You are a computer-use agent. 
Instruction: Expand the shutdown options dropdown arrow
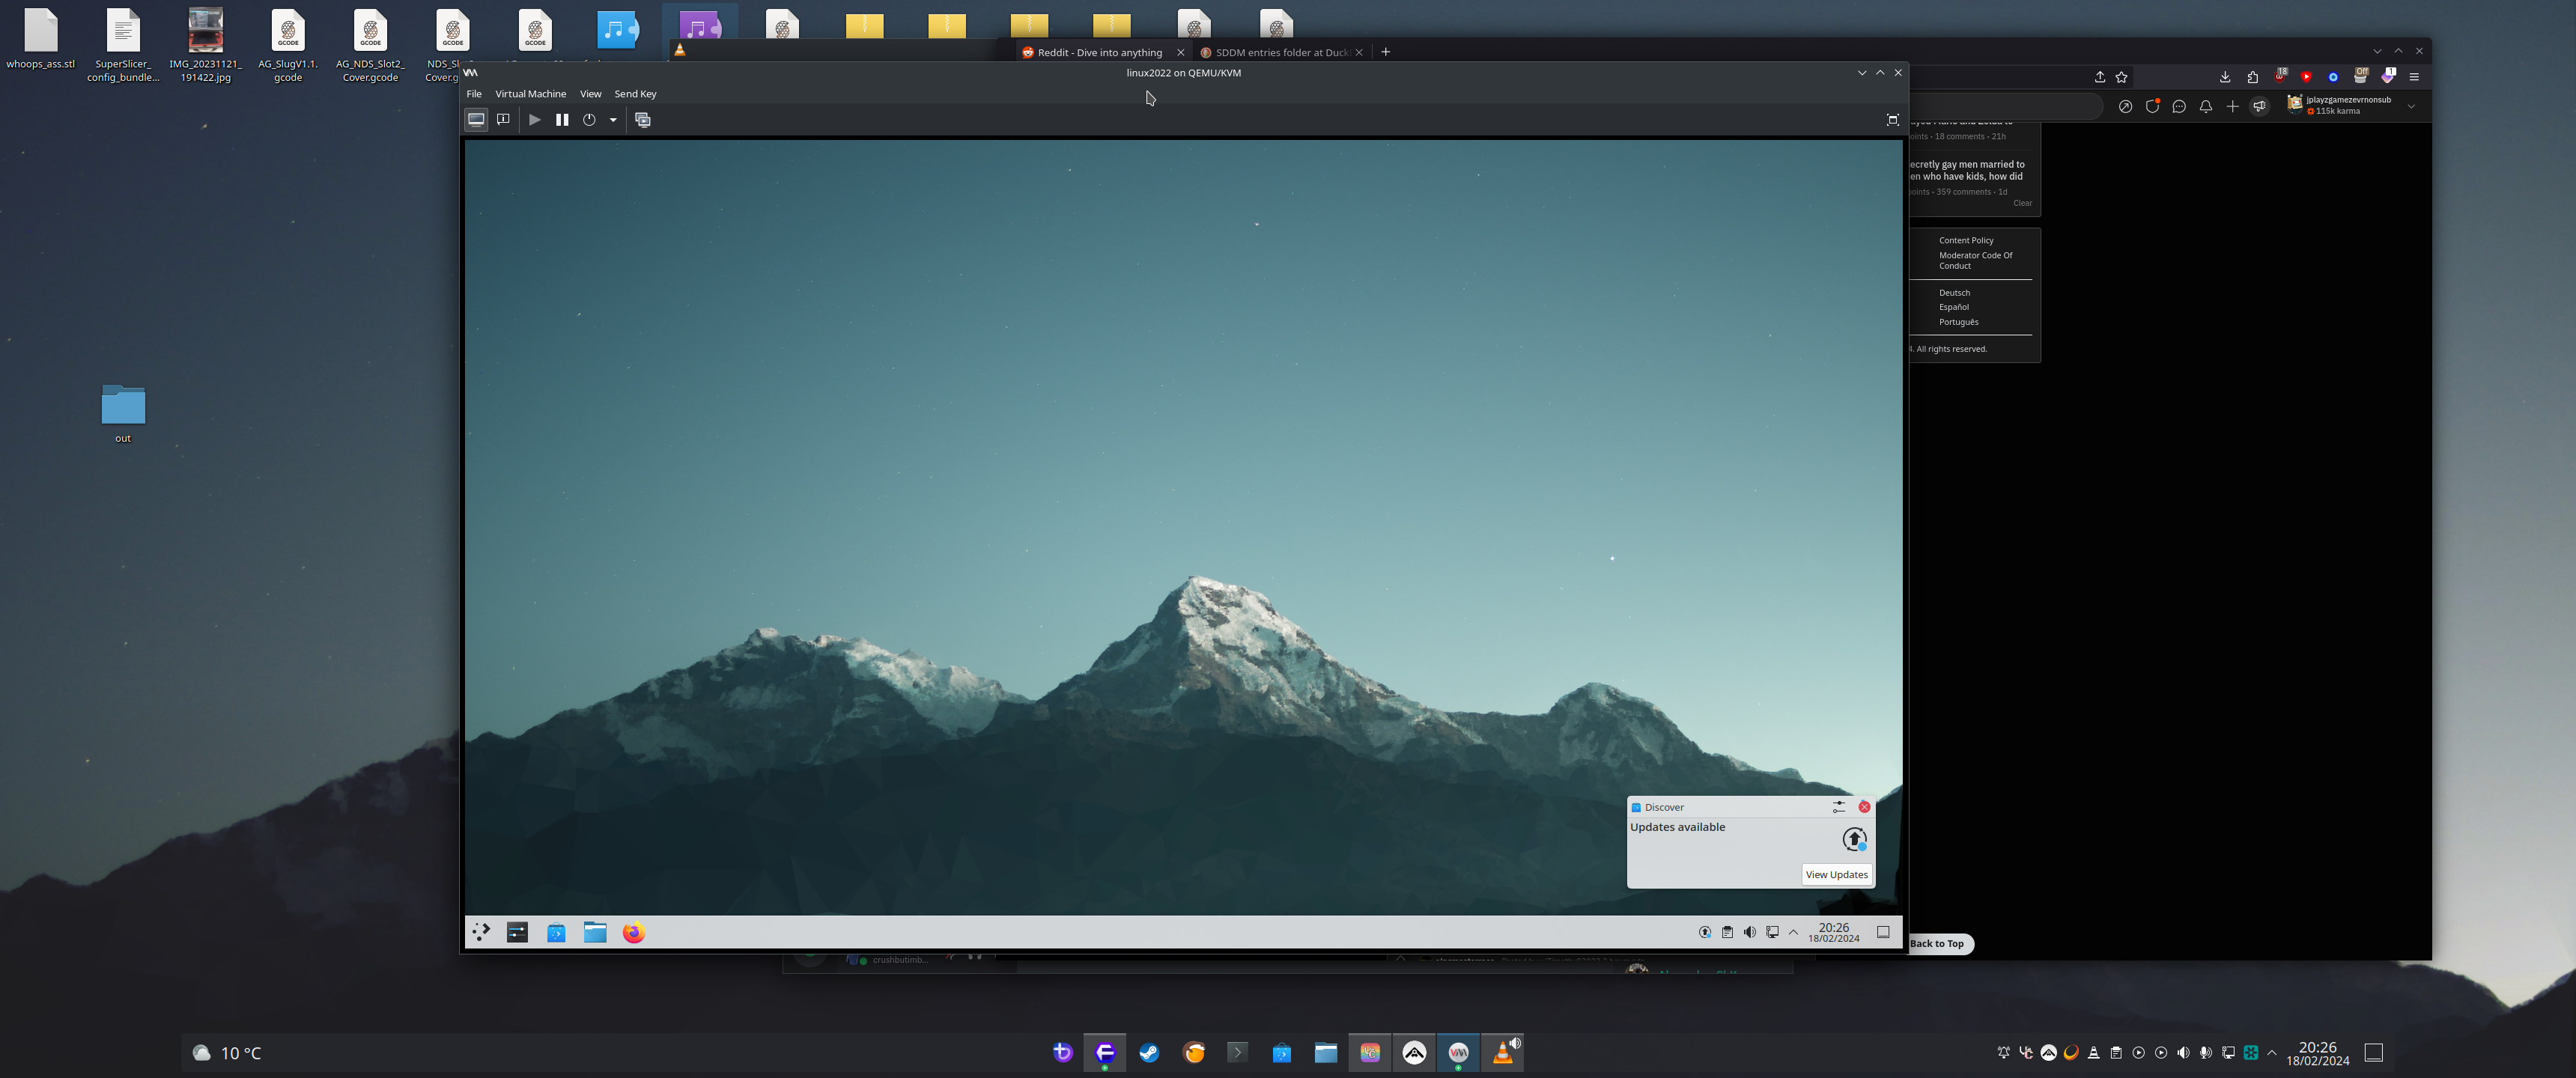(x=613, y=120)
